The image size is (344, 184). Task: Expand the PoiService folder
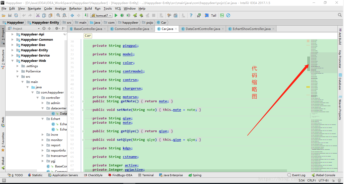[x=17, y=71]
